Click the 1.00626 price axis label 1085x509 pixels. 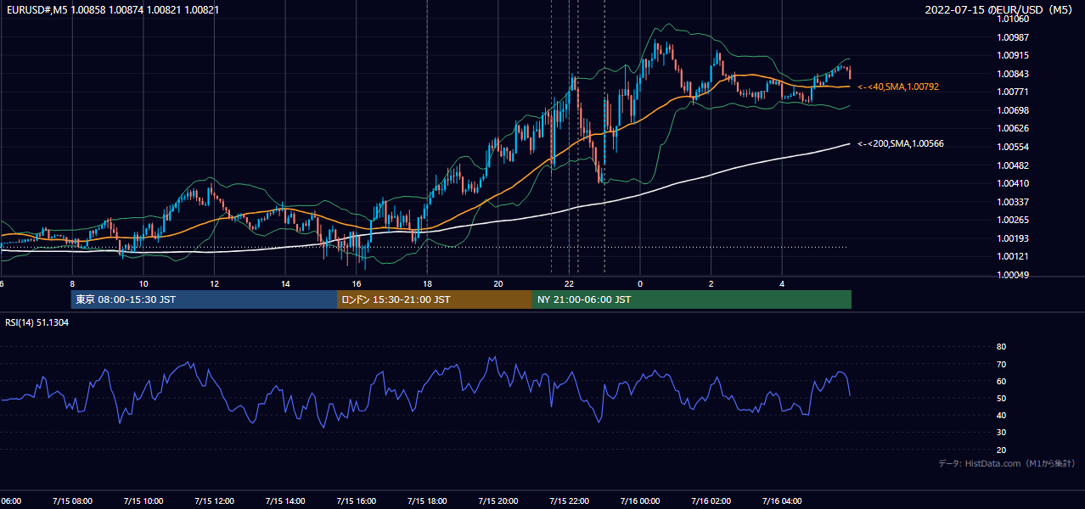click(x=1013, y=128)
